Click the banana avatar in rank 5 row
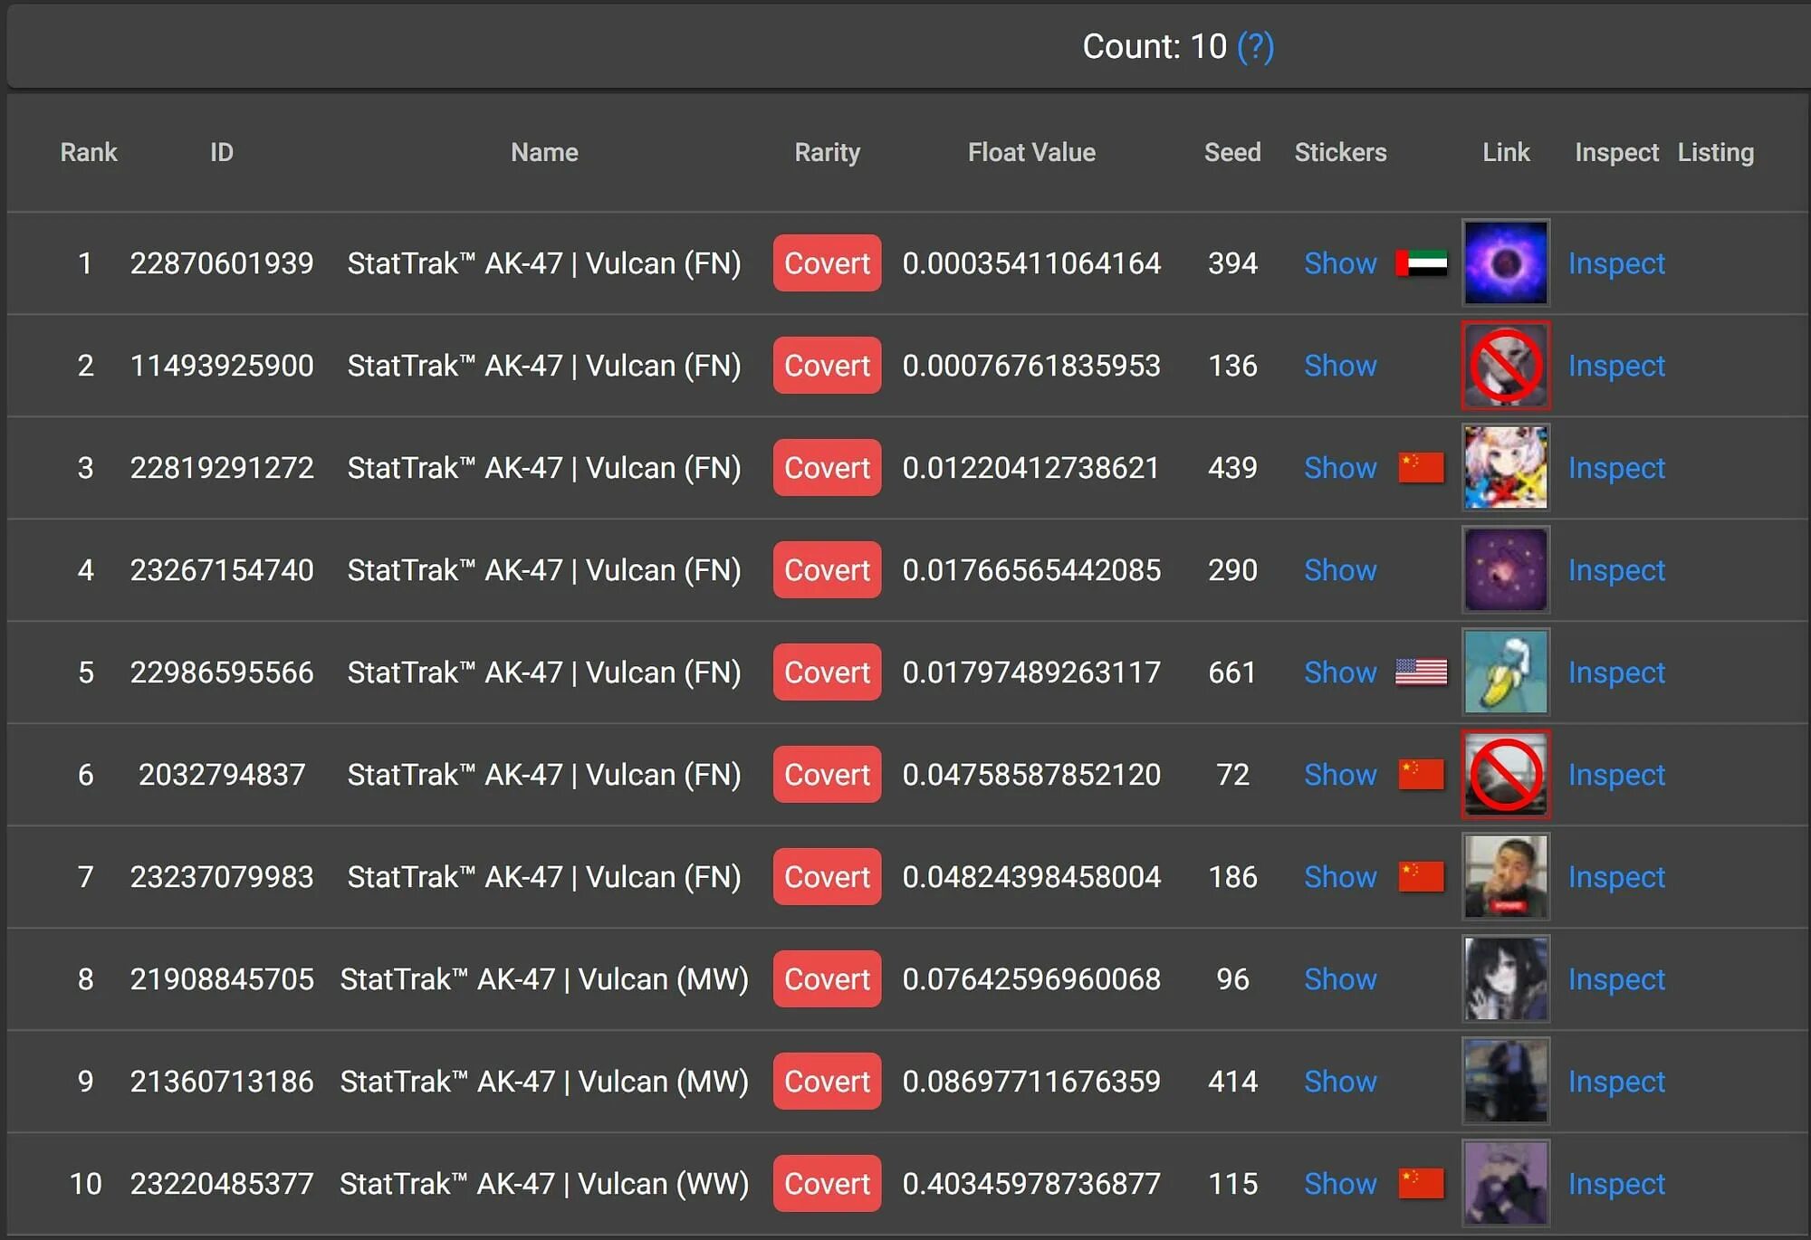Screen dimensions: 1811x1240 1505,672
